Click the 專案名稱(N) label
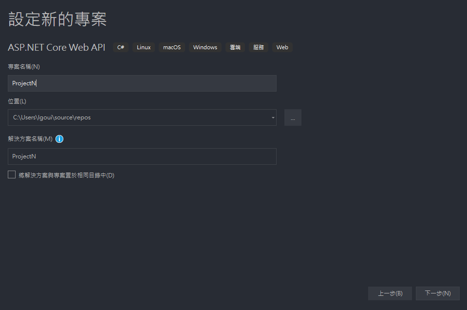Image resolution: width=467 pixels, height=310 pixels. (24, 66)
